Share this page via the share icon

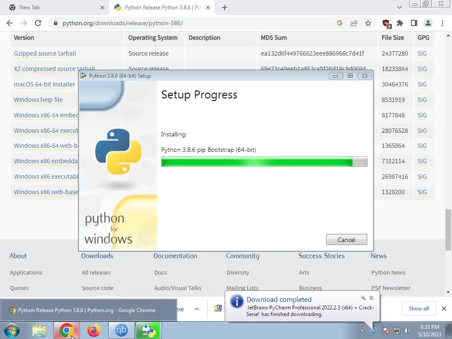pyautogui.click(x=354, y=23)
